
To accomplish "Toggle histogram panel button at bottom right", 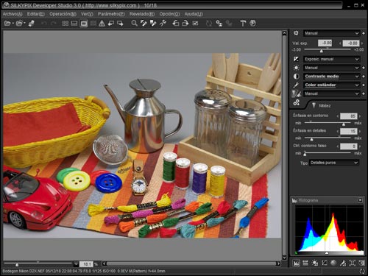I will [x=296, y=263].
